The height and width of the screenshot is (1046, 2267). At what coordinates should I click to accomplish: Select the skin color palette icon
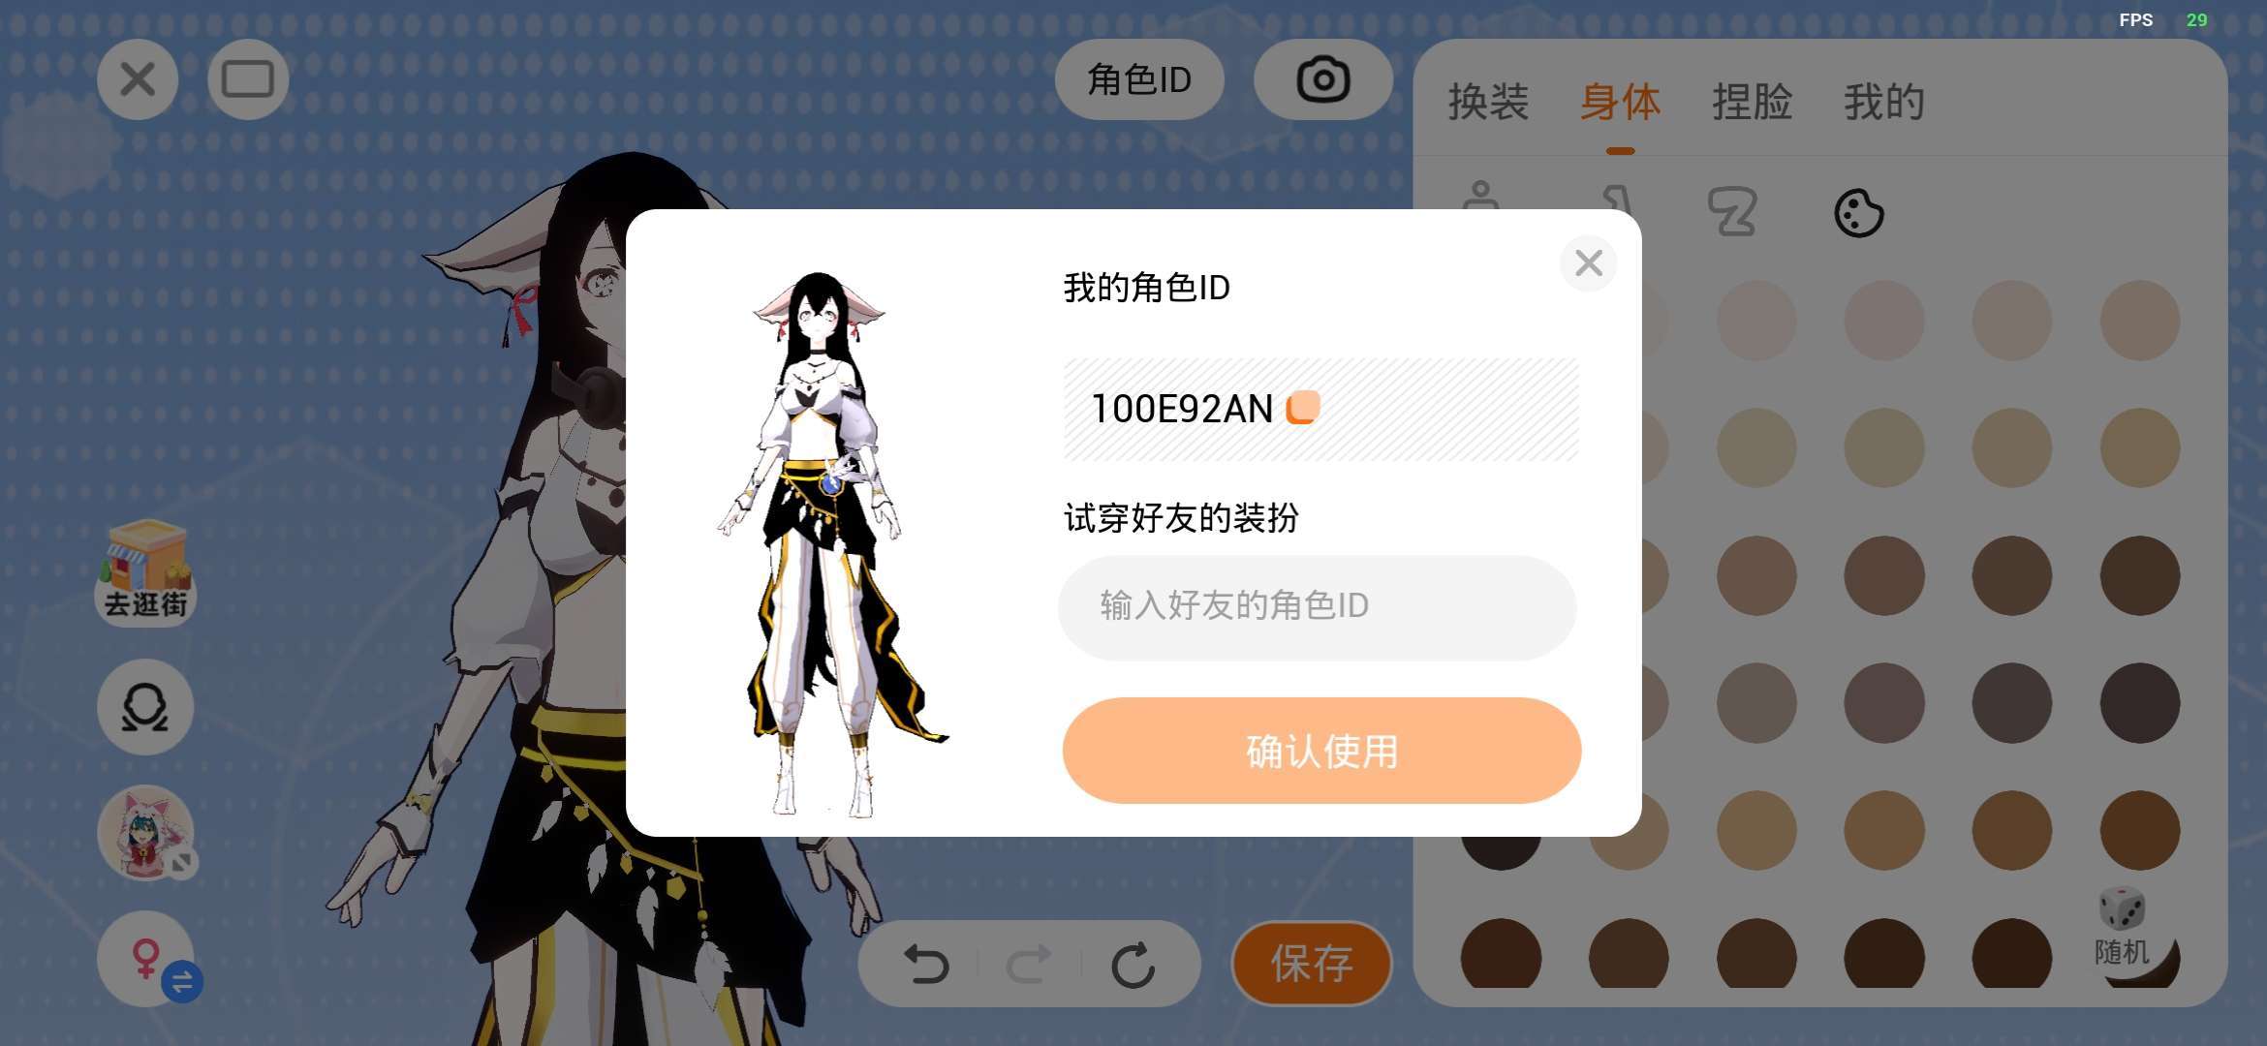[1858, 213]
